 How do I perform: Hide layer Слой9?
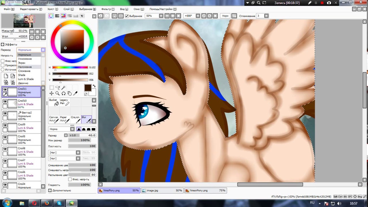(5, 125)
